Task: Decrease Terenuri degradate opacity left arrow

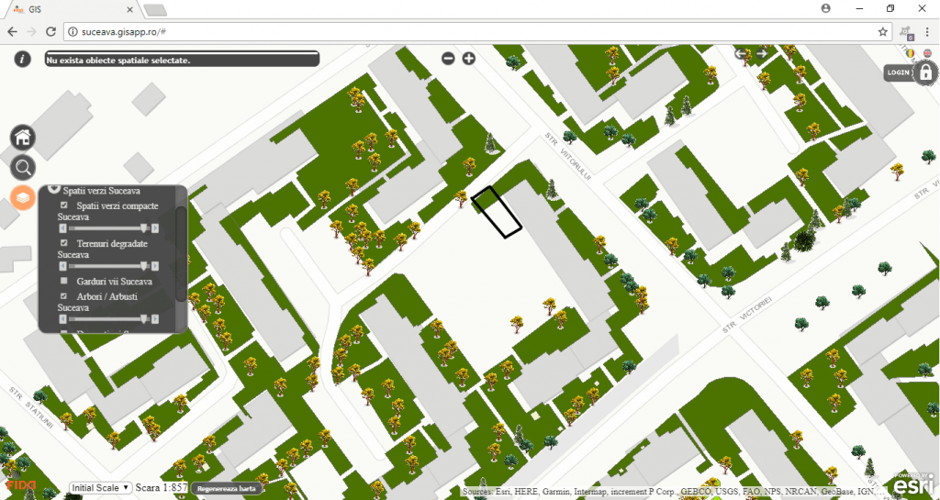Action: tap(62, 266)
